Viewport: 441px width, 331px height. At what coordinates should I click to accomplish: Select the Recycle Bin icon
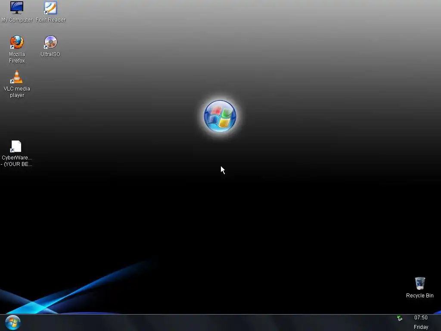pyautogui.click(x=420, y=283)
